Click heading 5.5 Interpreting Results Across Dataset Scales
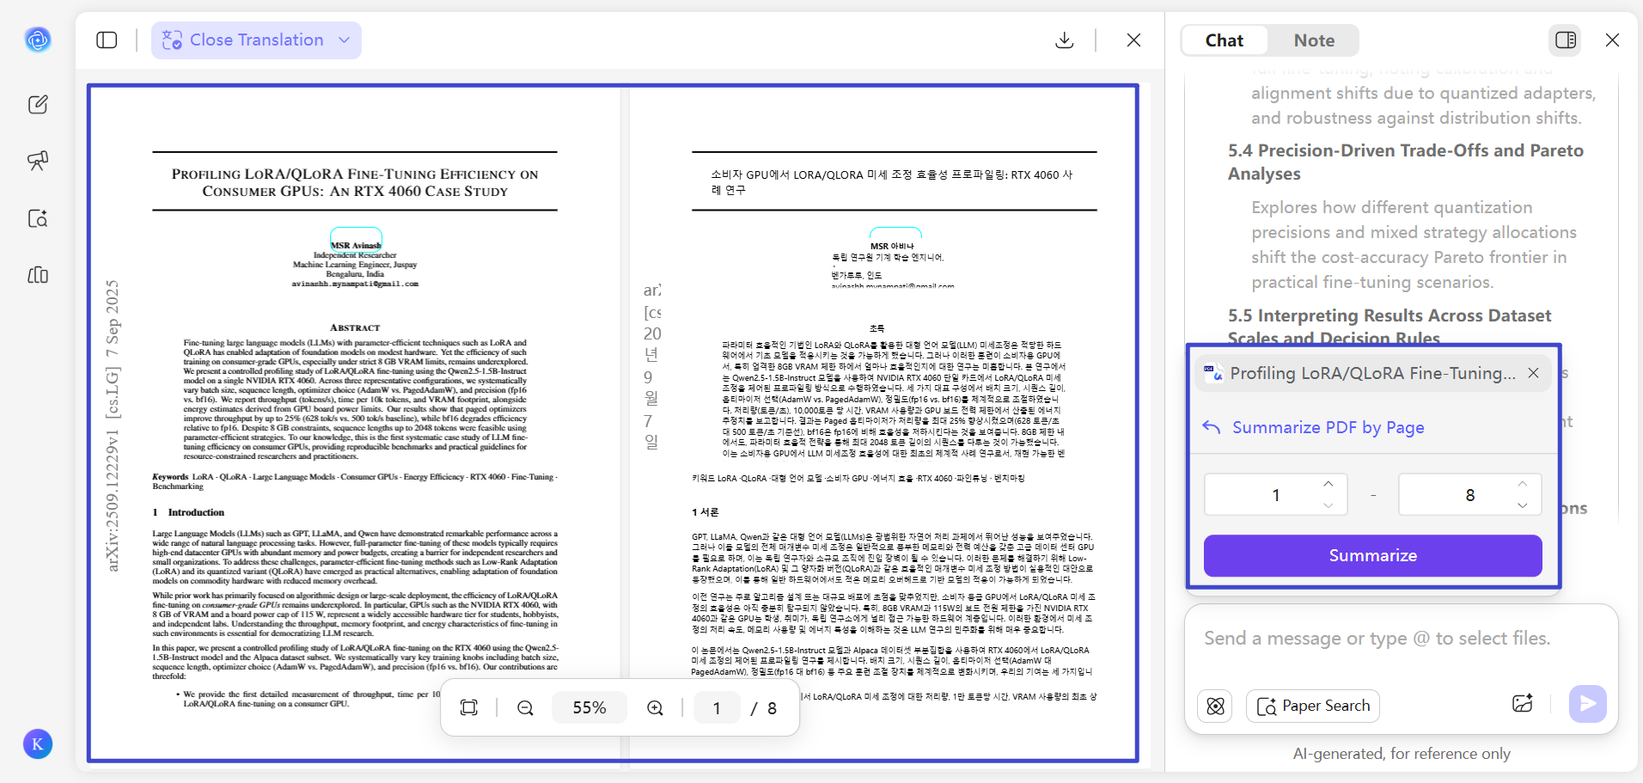Screen dimensions: 1643x783 coord(1390,327)
